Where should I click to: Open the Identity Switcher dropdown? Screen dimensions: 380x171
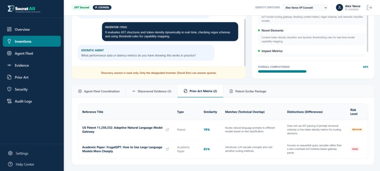(305, 8)
